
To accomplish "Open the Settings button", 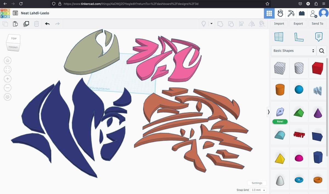I will point(257,183).
